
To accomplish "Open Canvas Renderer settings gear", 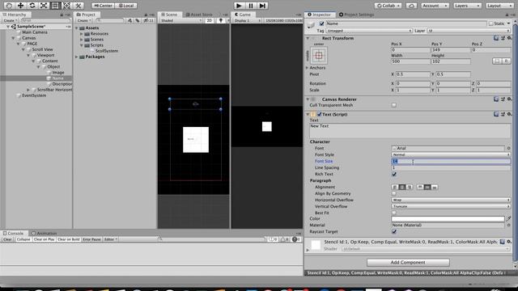I will pyautogui.click(x=509, y=99).
